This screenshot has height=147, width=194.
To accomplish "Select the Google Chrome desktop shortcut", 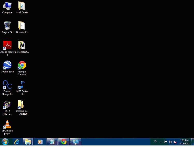I will (x=22, y=68).
